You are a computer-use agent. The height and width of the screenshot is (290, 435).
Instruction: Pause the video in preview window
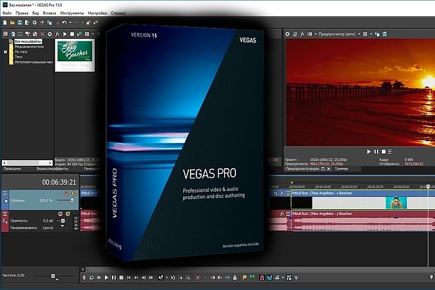click(376, 152)
